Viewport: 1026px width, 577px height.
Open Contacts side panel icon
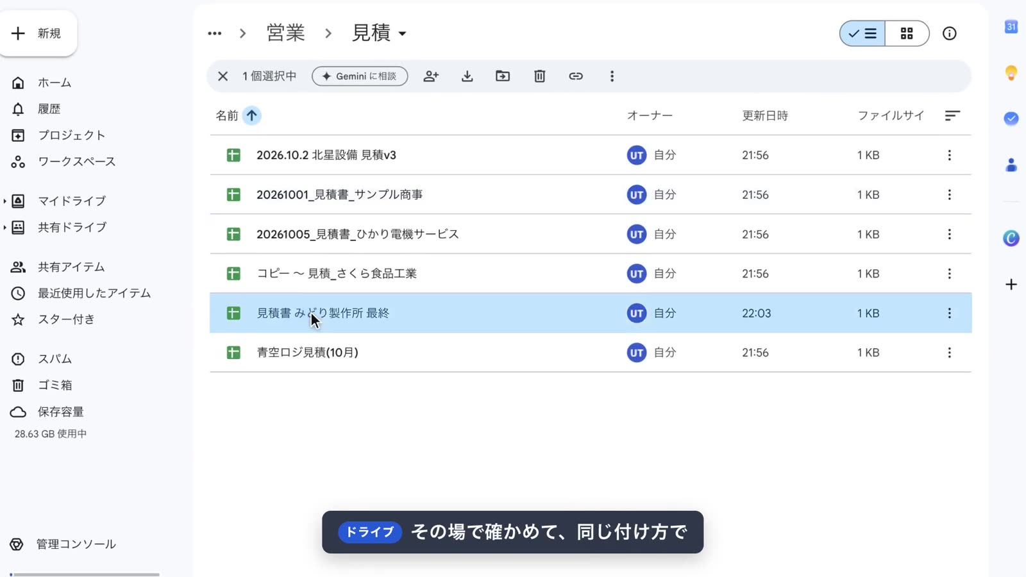[1011, 165]
